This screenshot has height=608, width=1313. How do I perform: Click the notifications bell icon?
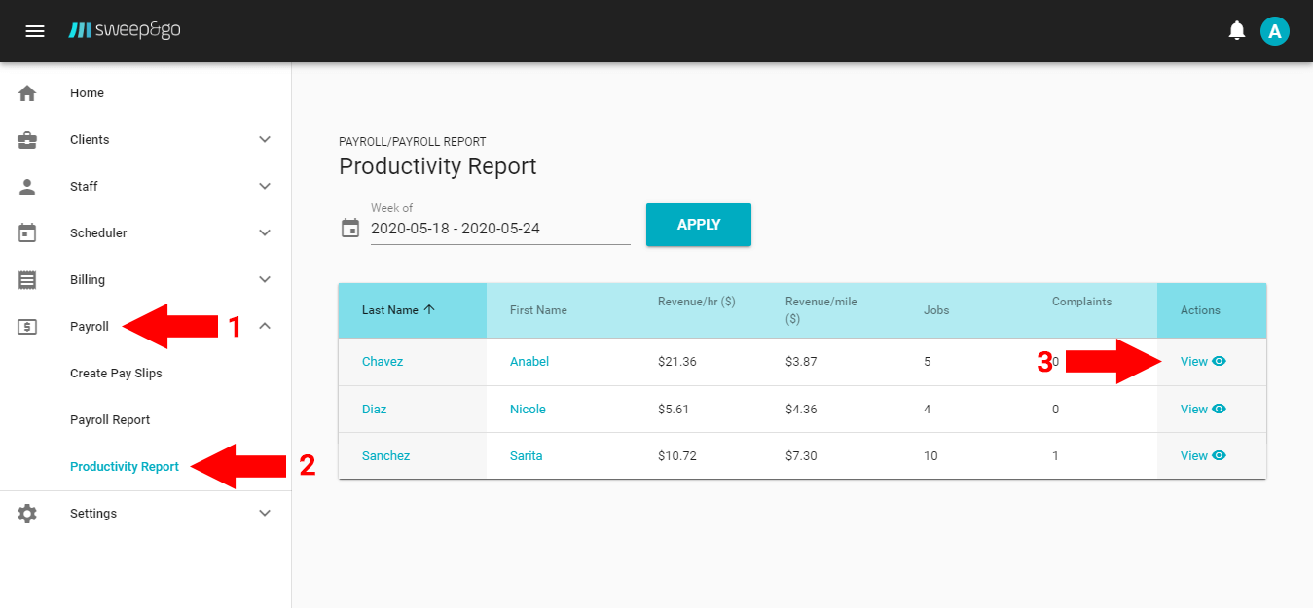tap(1237, 31)
